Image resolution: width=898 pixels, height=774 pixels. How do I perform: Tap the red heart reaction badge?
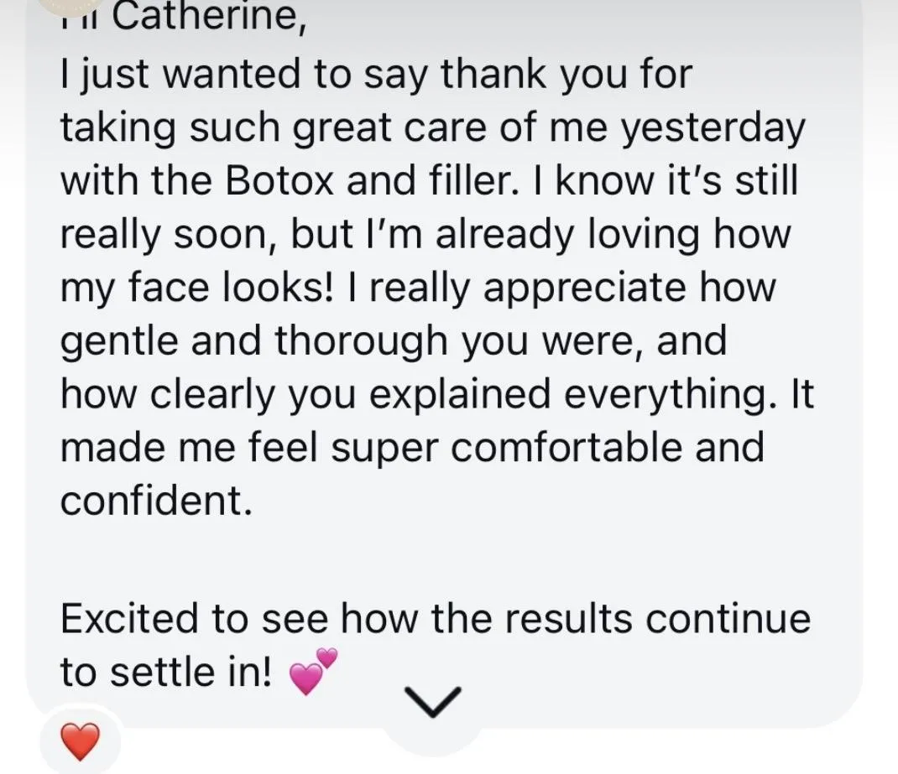coord(81,741)
